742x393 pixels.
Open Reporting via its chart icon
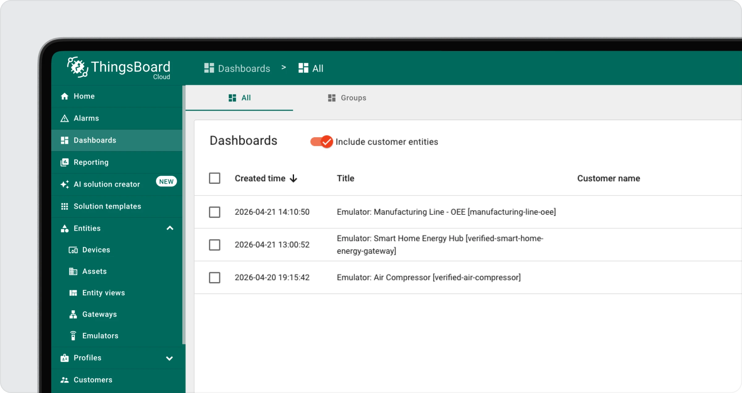pyautogui.click(x=64, y=162)
